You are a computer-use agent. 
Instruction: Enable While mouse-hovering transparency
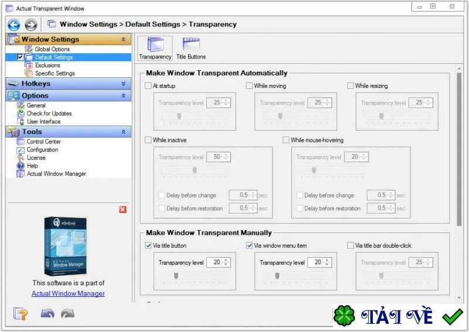point(286,140)
